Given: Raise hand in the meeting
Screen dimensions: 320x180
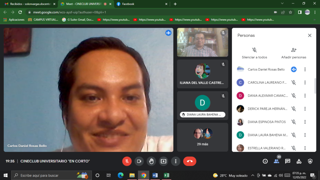Looking at the screenshot, I should pos(151,161).
